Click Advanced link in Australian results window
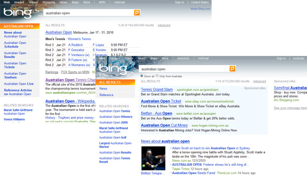 click(259, 81)
